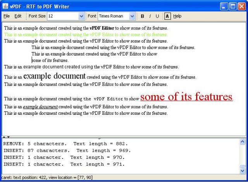This screenshot has height=182, width=248.
Task: Maximize the vPDF window
Action: (x=232, y=7)
